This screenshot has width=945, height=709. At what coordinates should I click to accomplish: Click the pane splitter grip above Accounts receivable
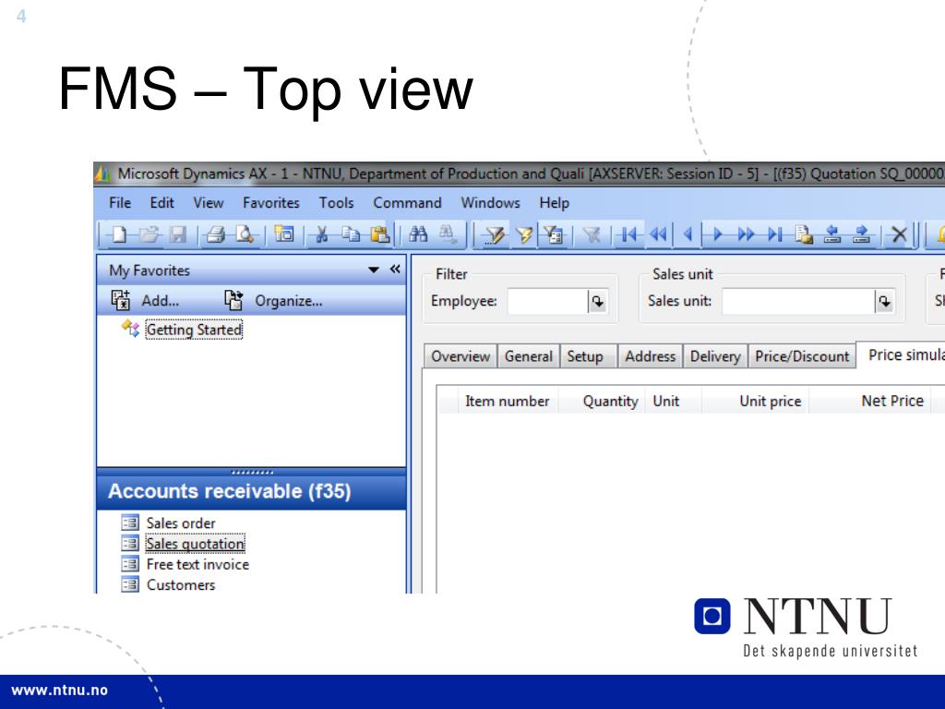pyautogui.click(x=252, y=472)
